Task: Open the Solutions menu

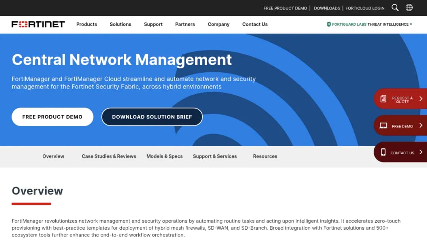Action: [120, 24]
